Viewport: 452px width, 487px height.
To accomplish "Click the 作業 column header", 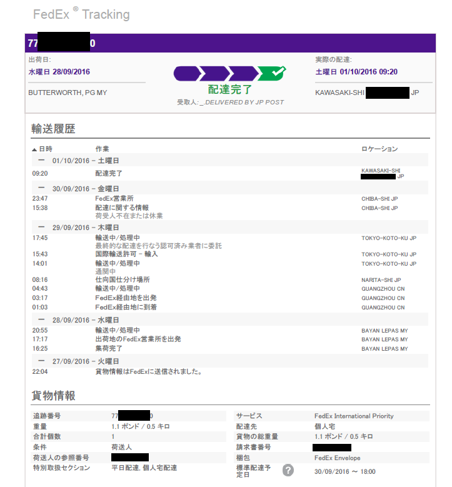I will pyautogui.click(x=102, y=149).
